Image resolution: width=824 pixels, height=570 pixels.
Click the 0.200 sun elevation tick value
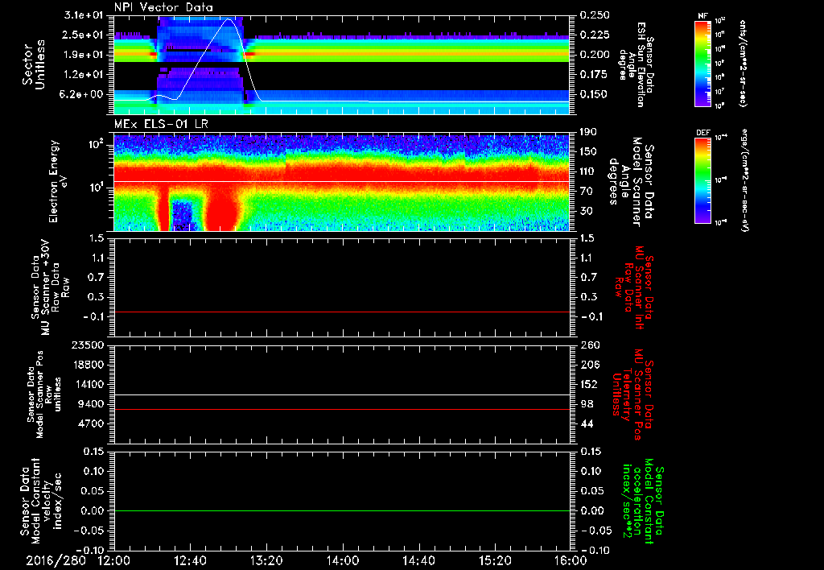coord(595,55)
